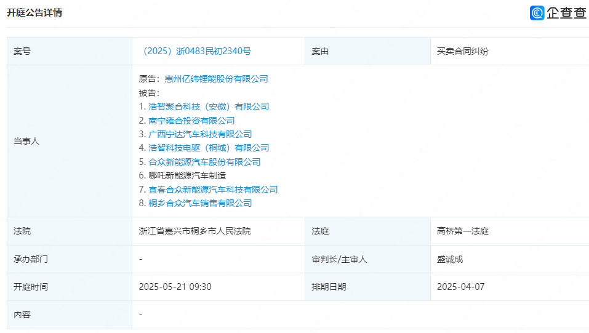Open 广西宁达汽车科技有限公司 company link
Image resolution: width=589 pixels, height=333 pixels.
(200, 134)
